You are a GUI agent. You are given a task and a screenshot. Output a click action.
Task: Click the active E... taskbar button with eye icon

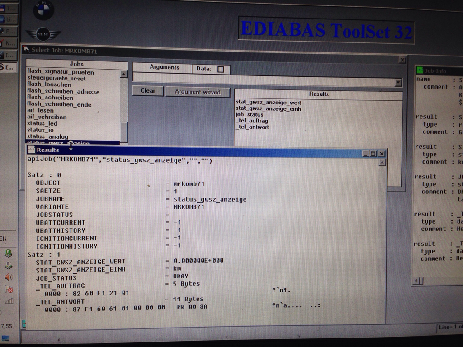(7, 68)
